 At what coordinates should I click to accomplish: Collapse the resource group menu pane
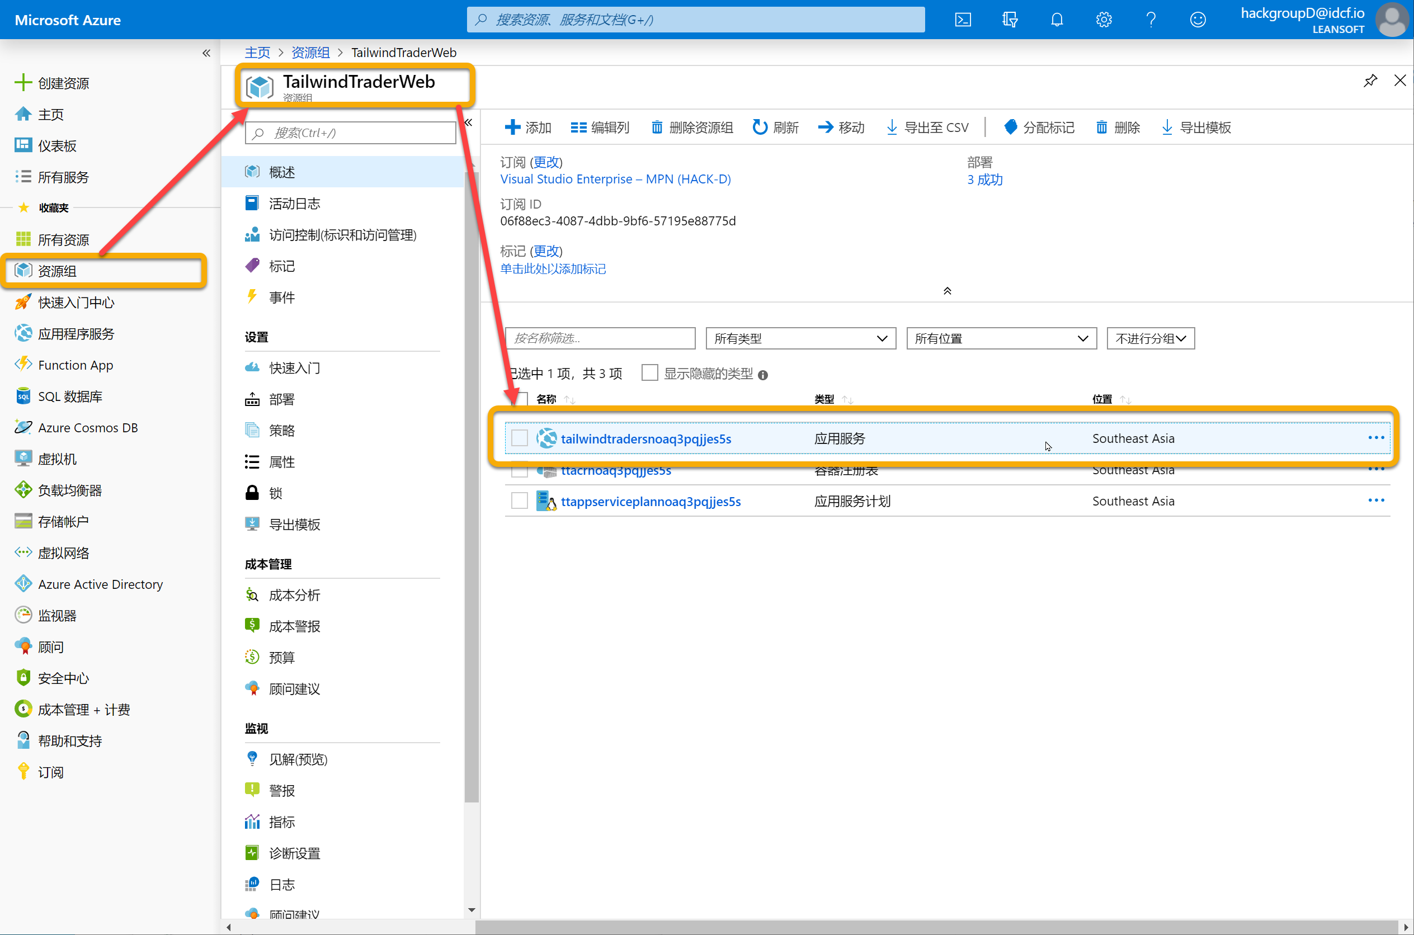coord(469,122)
